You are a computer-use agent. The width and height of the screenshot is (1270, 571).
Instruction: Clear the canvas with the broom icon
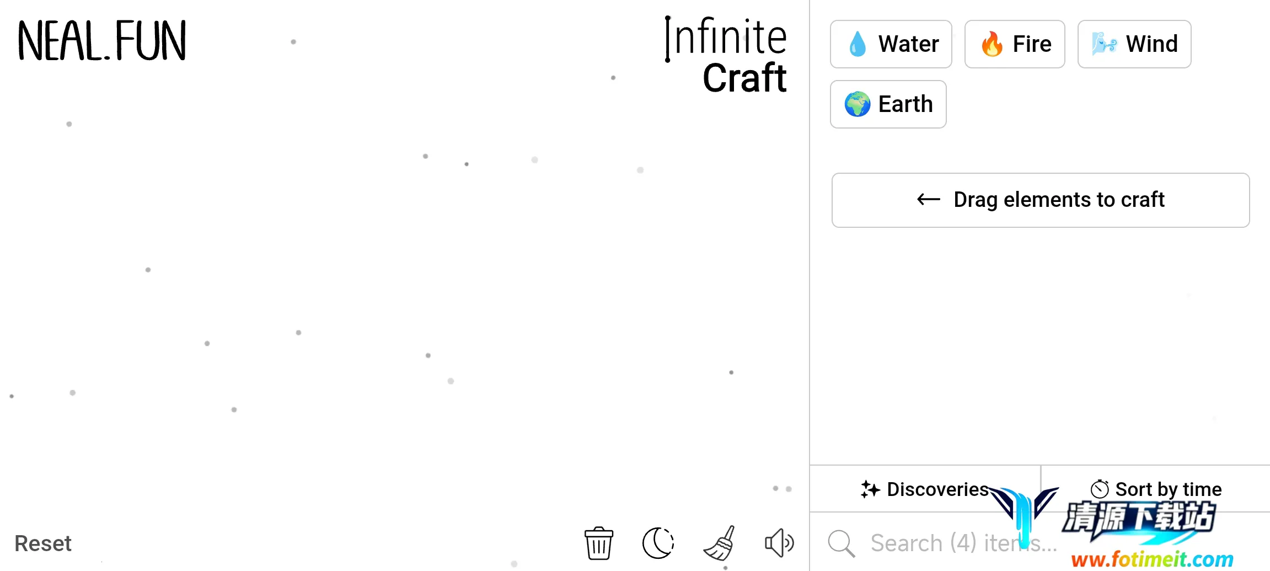pos(720,543)
